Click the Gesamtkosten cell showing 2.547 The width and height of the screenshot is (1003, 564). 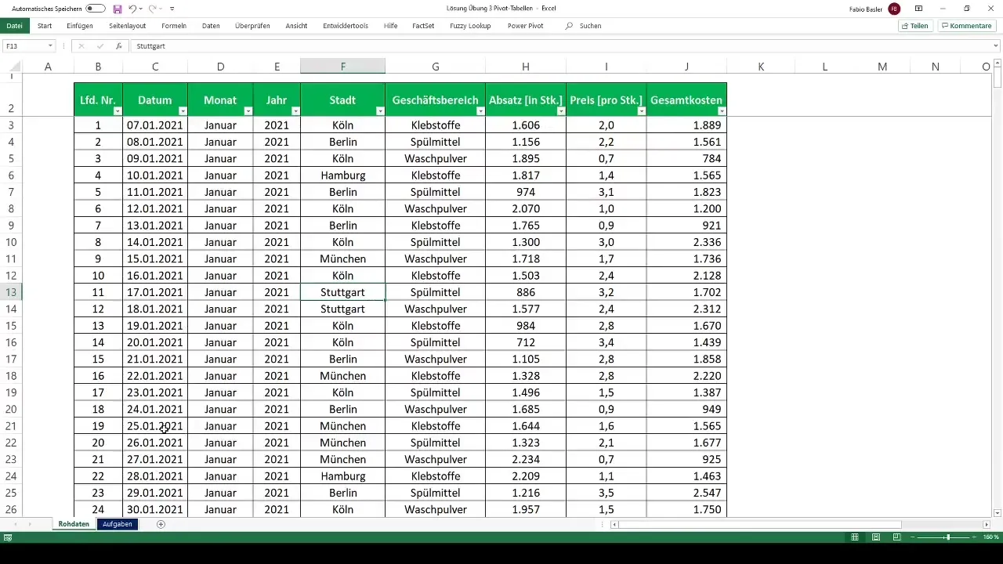pyautogui.click(x=686, y=493)
